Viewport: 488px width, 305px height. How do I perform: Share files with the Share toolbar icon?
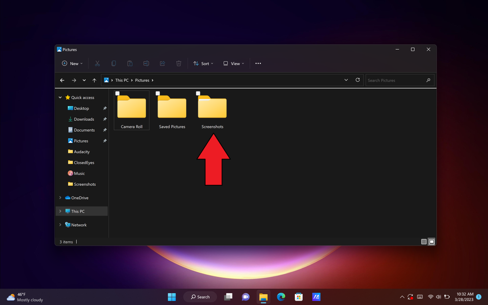(162, 63)
